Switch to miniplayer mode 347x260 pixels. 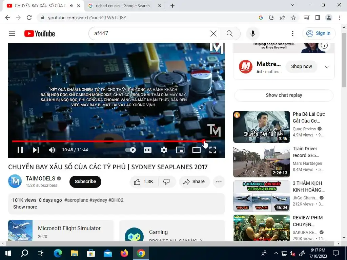click(180, 150)
